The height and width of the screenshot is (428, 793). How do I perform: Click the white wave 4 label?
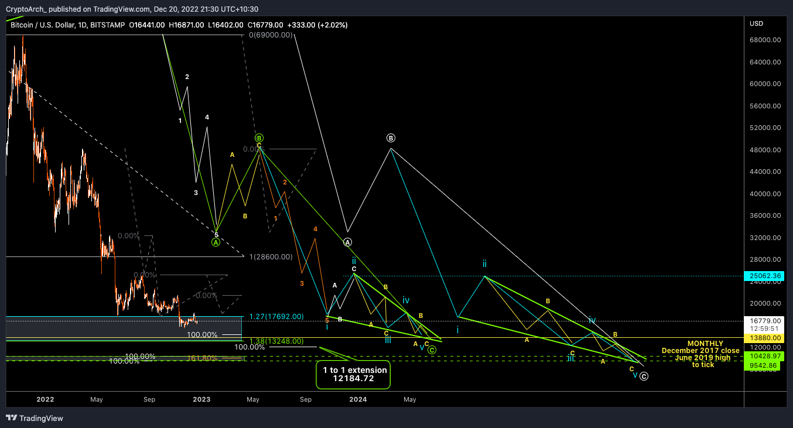tap(207, 117)
